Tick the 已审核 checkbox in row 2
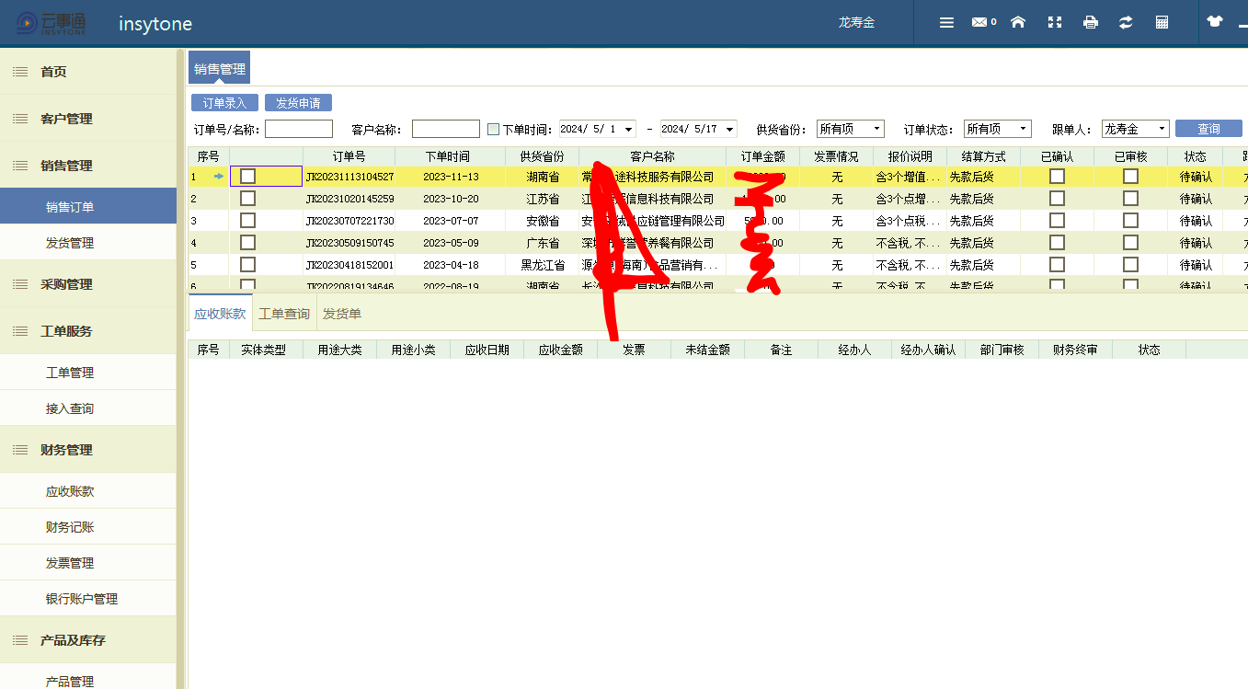Image resolution: width=1248 pixels, height=689 pixels. point(1130,198)
